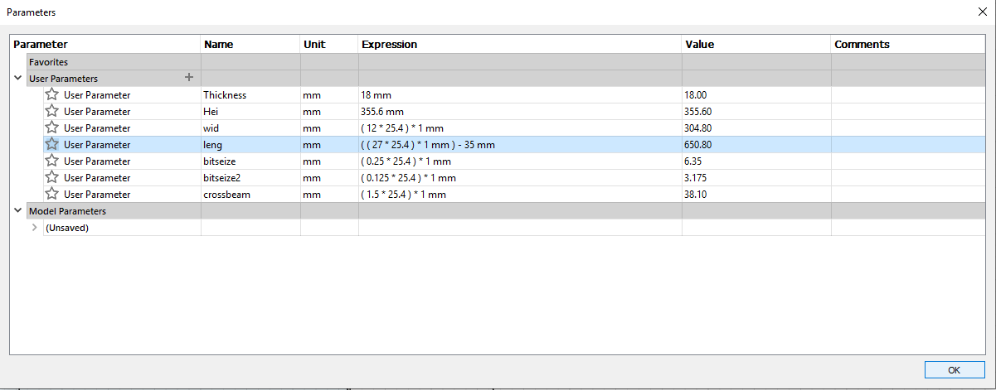Click the Comments column header
Image resolution: width=996 pixels, height=390 pixels.
click(862, 44)
